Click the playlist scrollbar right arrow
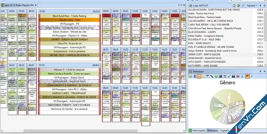Screen dimensions: 267x134 pyautogui.click(x=184, y=131)
